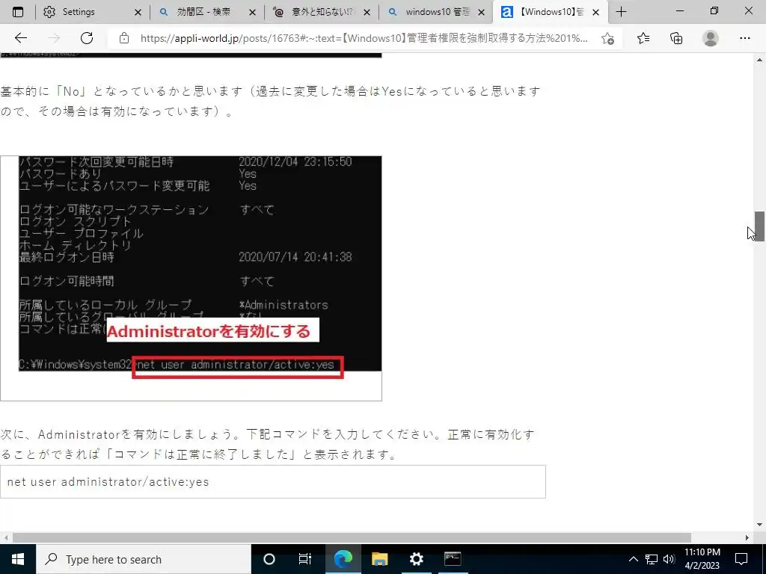Click the appli-world.jp address bar URL

364,38
